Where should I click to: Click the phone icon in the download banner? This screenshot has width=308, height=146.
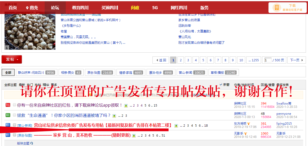[x=276, y=8]
